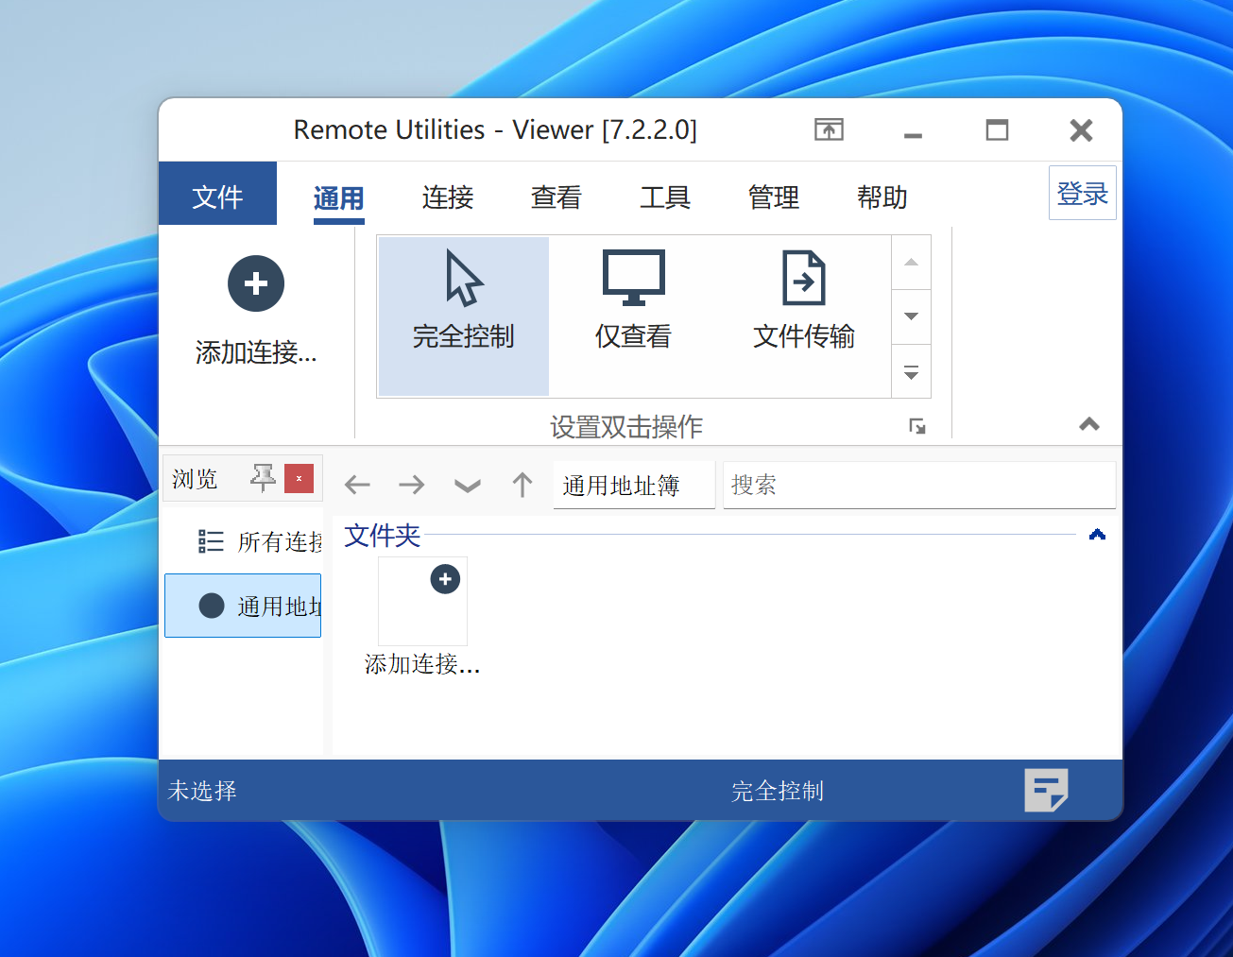The height and width of the screenshot is (957, 1233).
Task: Click the ribbon display options icon in title bar
Action: tap(829, 129)
